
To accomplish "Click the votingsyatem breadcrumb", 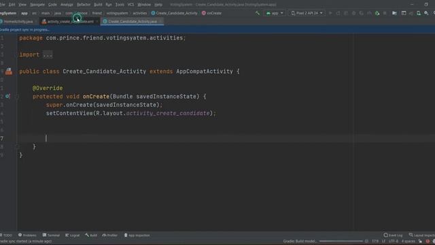I will coord(117,13).
